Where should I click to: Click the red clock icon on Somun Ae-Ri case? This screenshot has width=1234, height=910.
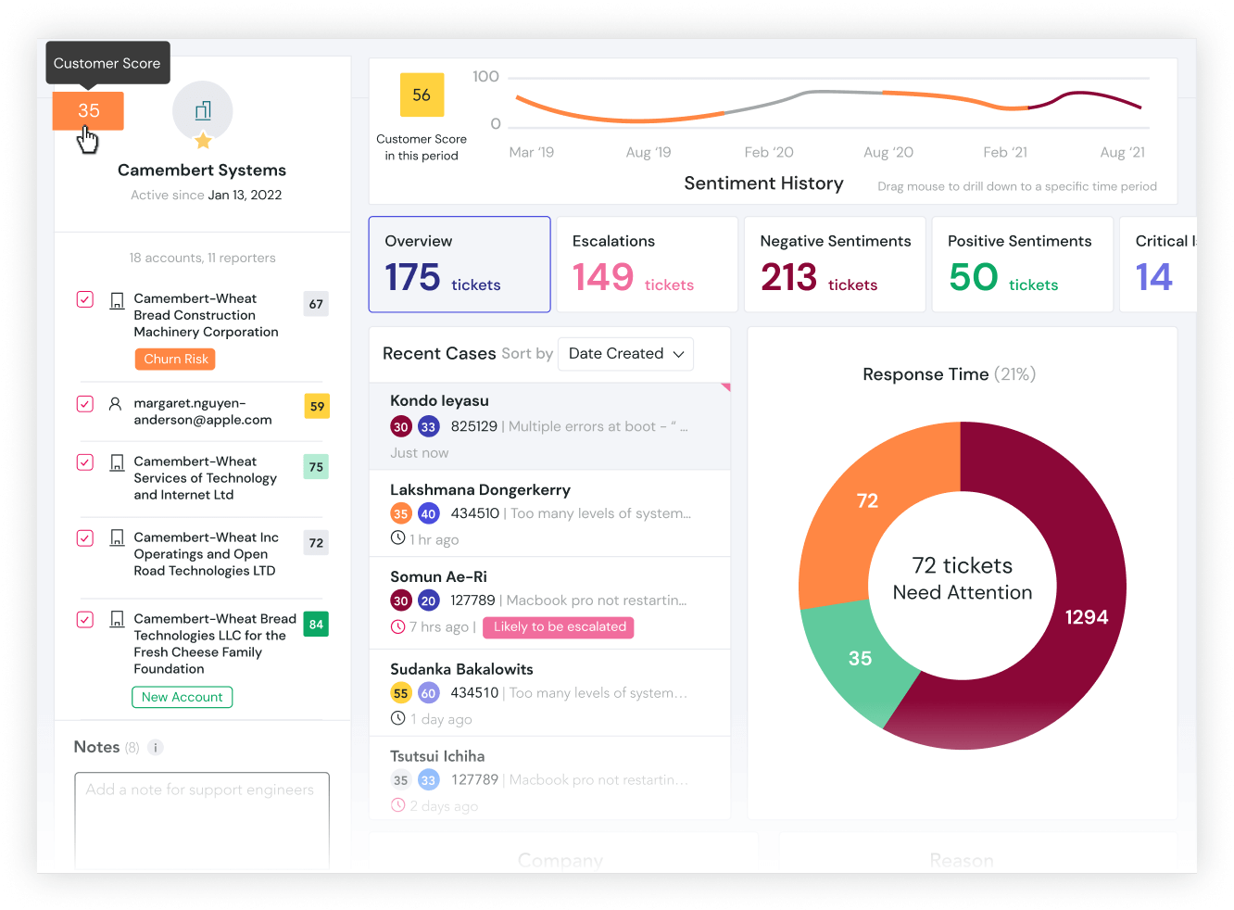coord(397,626)
